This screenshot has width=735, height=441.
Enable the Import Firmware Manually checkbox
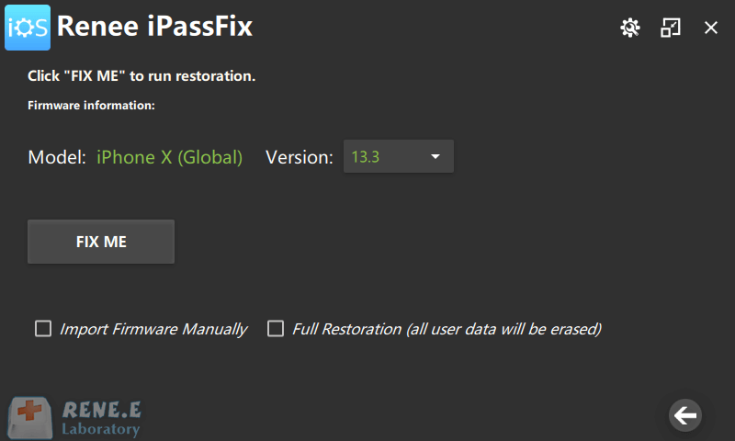coord(43,329)
